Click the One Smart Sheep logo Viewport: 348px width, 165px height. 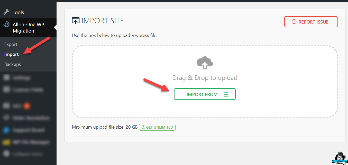[x=339, y=158]
